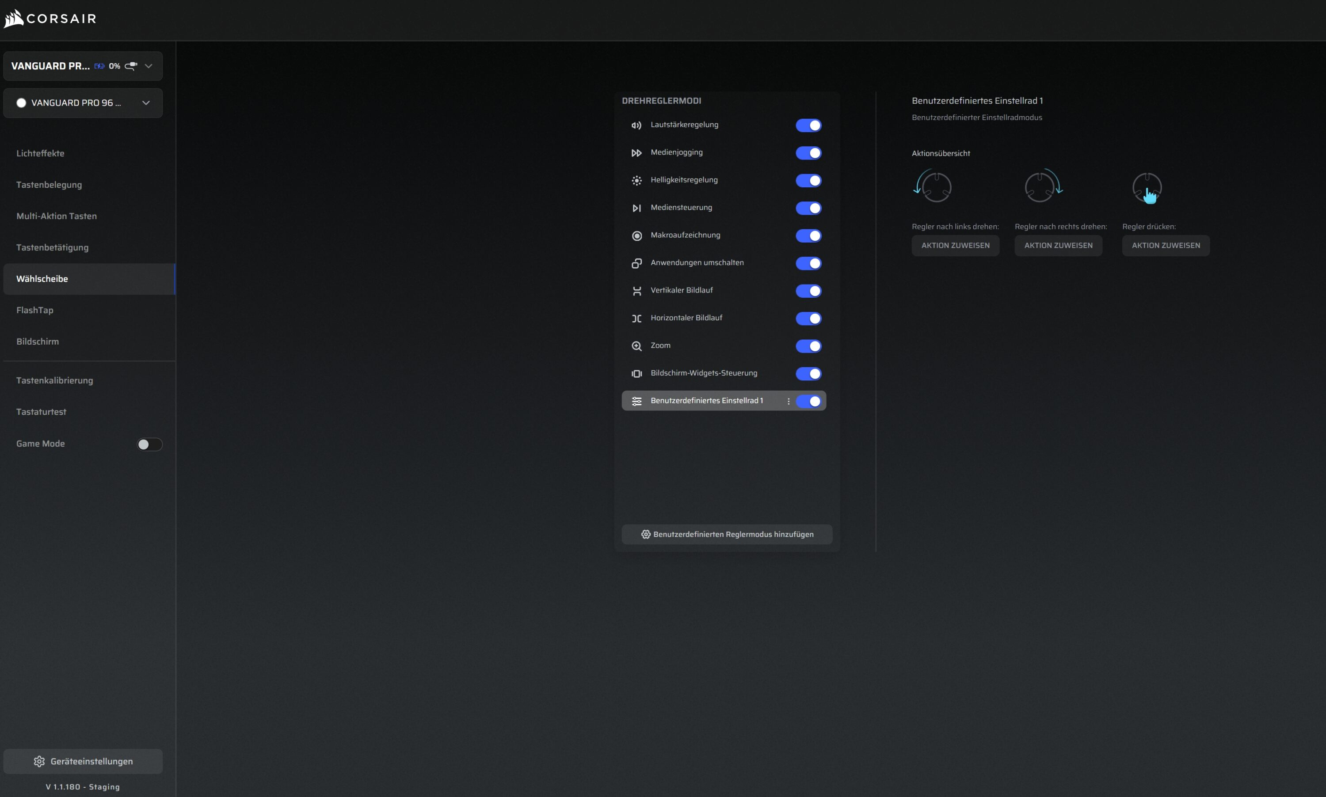
Task: Switch to the FlashTap section
Action: pos(35,311)
